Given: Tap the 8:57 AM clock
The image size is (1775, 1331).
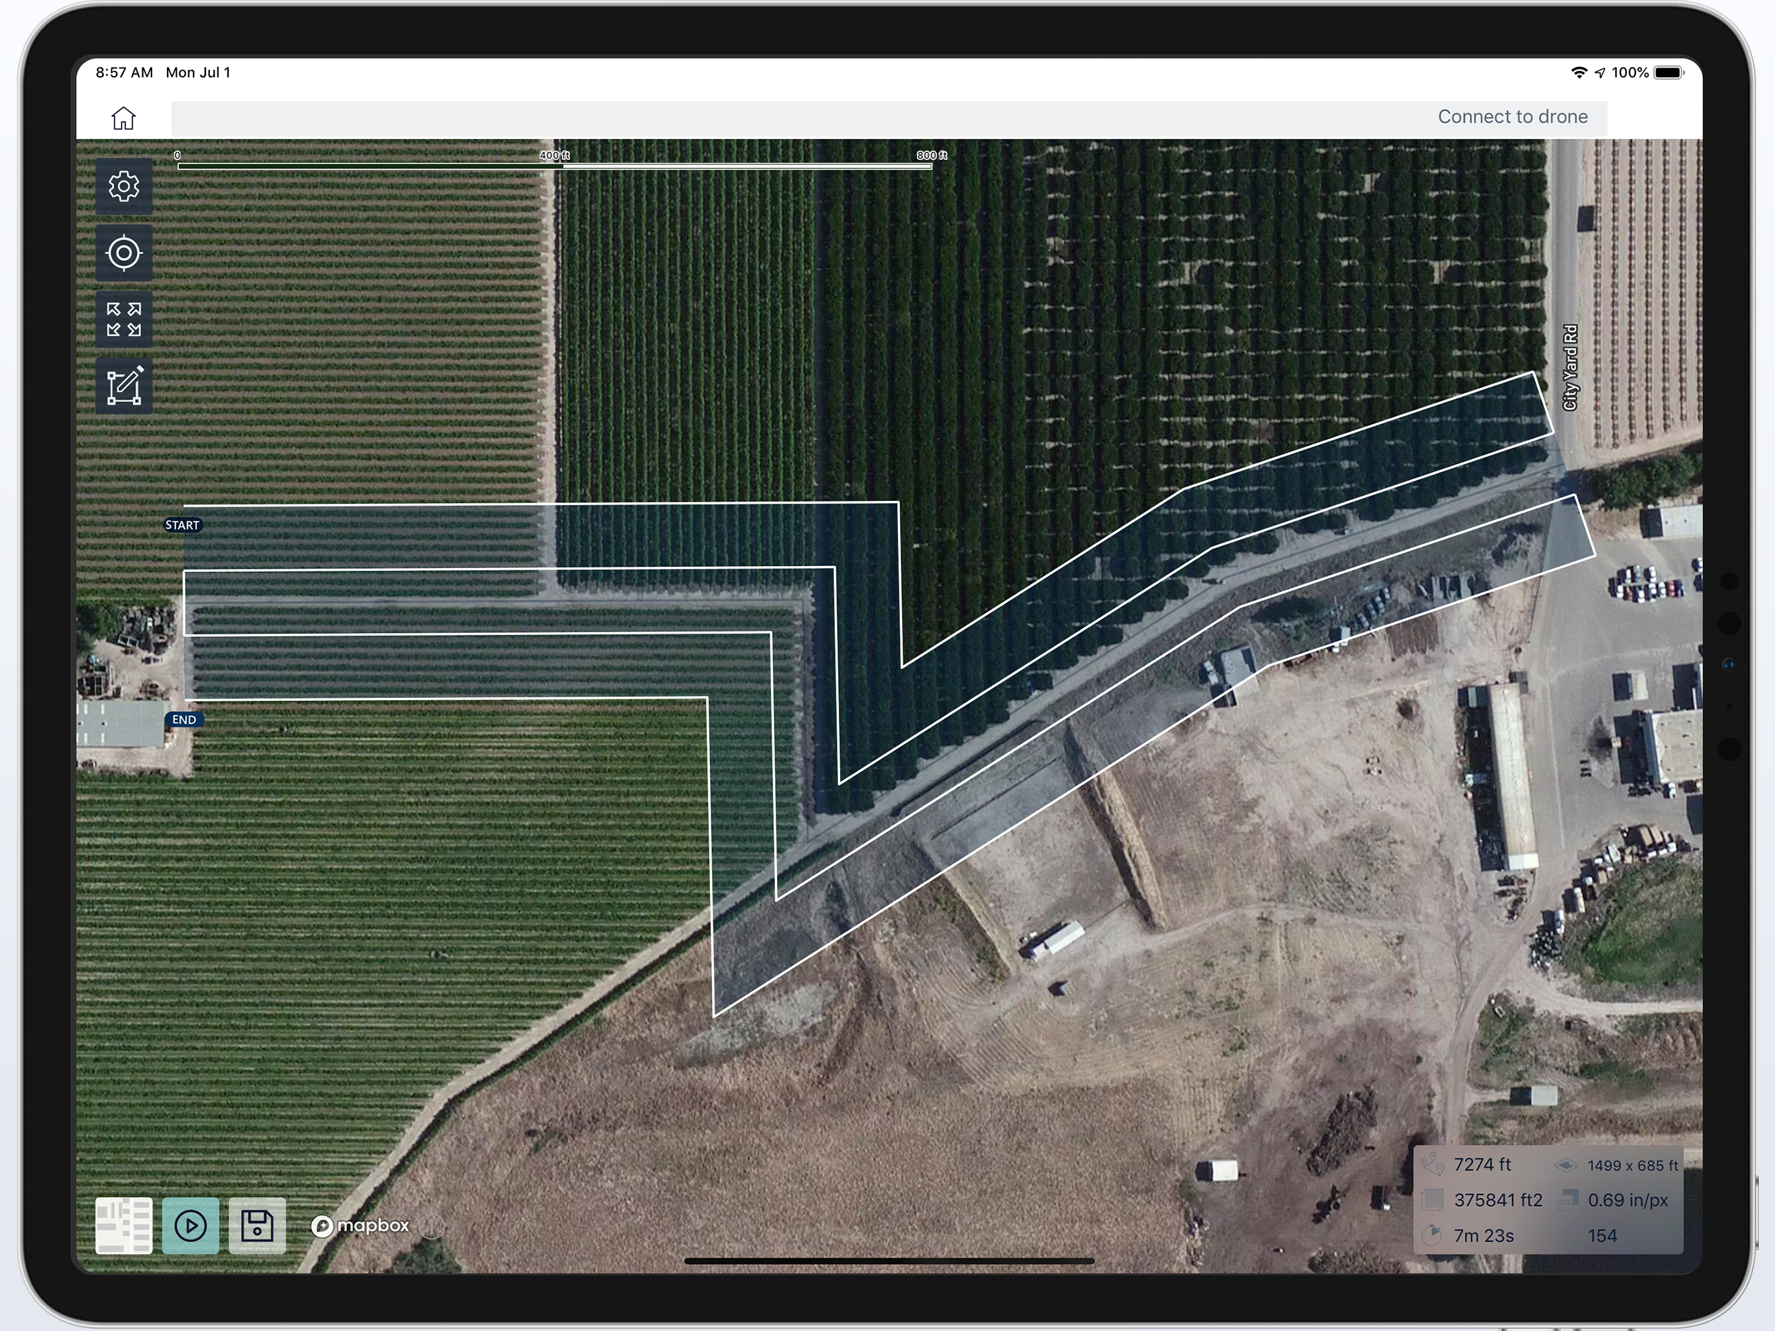Looking at the screenshot, I should [x=124, y=72].
